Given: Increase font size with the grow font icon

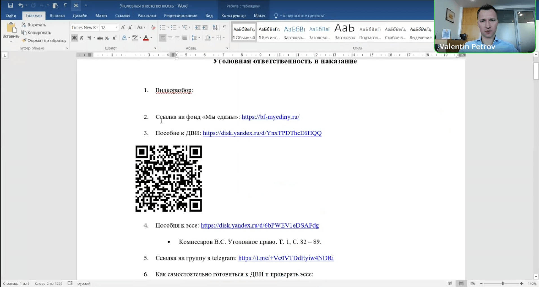Looking at the screenshot, I should tap(123, 28).
